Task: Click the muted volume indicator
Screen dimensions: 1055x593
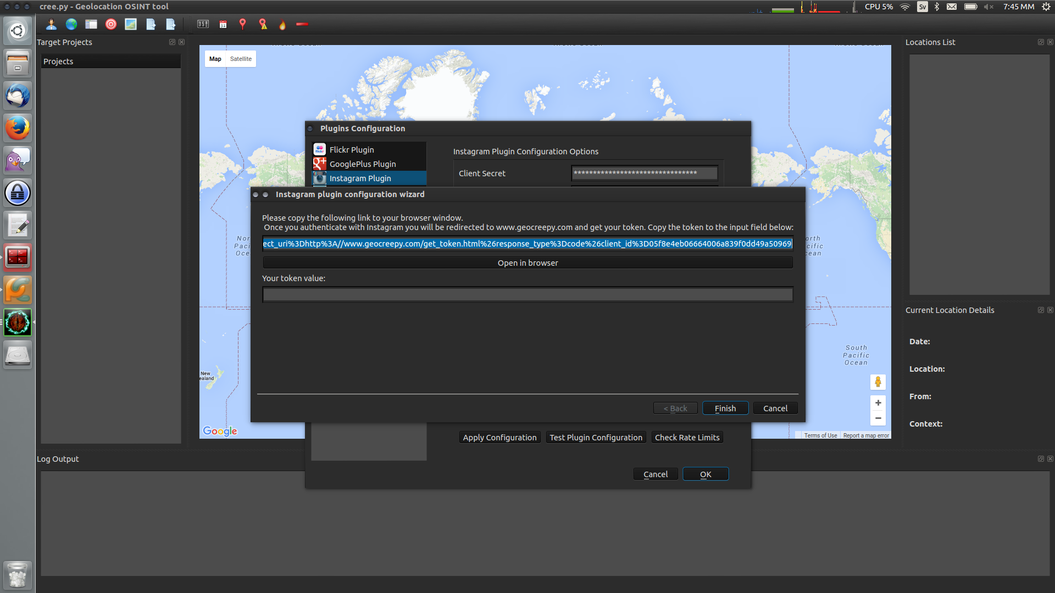Action: click(x=989, y=7)
